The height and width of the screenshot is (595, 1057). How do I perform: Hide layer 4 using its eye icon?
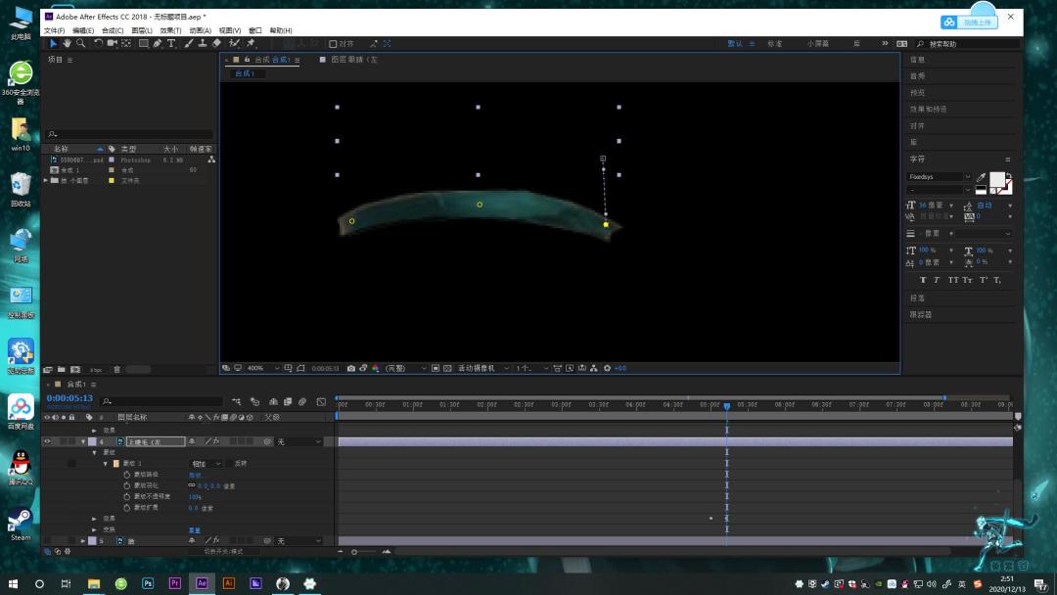pyautogui.click(x=47, y=442)
